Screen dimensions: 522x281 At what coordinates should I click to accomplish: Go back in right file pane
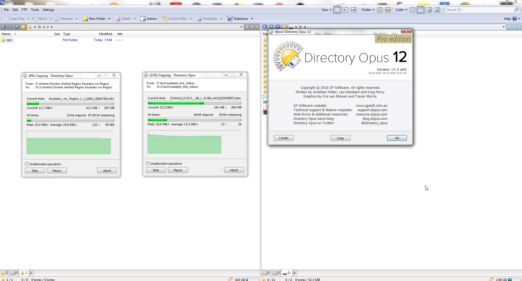coord(265,27)
